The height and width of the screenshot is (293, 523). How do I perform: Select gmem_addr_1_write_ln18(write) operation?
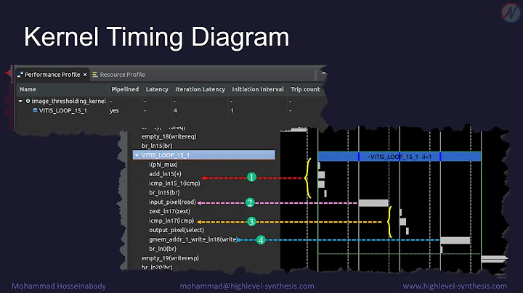coord(193,239)
